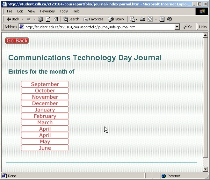Open the Tools menu
Screen dimensions: 210x180
[x=64, y=11]
